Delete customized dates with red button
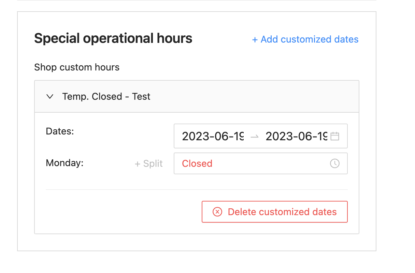The image size is (415, 273). (x=275, y=212)
